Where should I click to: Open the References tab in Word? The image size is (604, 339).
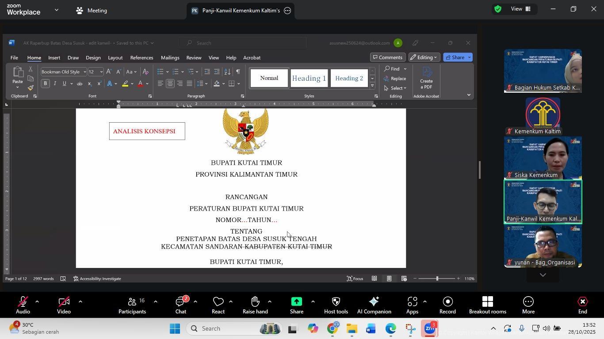pos(141,58)
